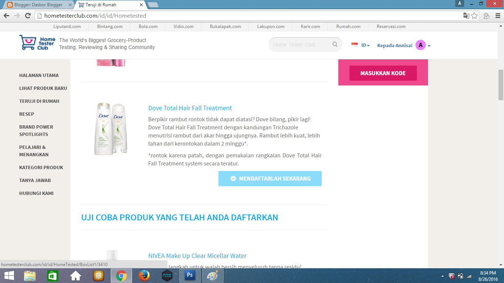
Task: Click MENDAFTARLAH SEKARANG for Dove treatment
Action: tap(270, 178)
